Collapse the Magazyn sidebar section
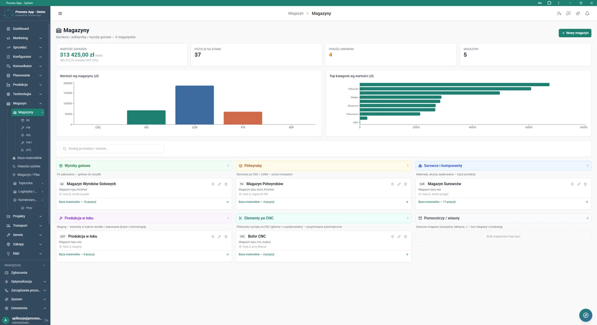The image size is (597, 325). click(25, 103)
